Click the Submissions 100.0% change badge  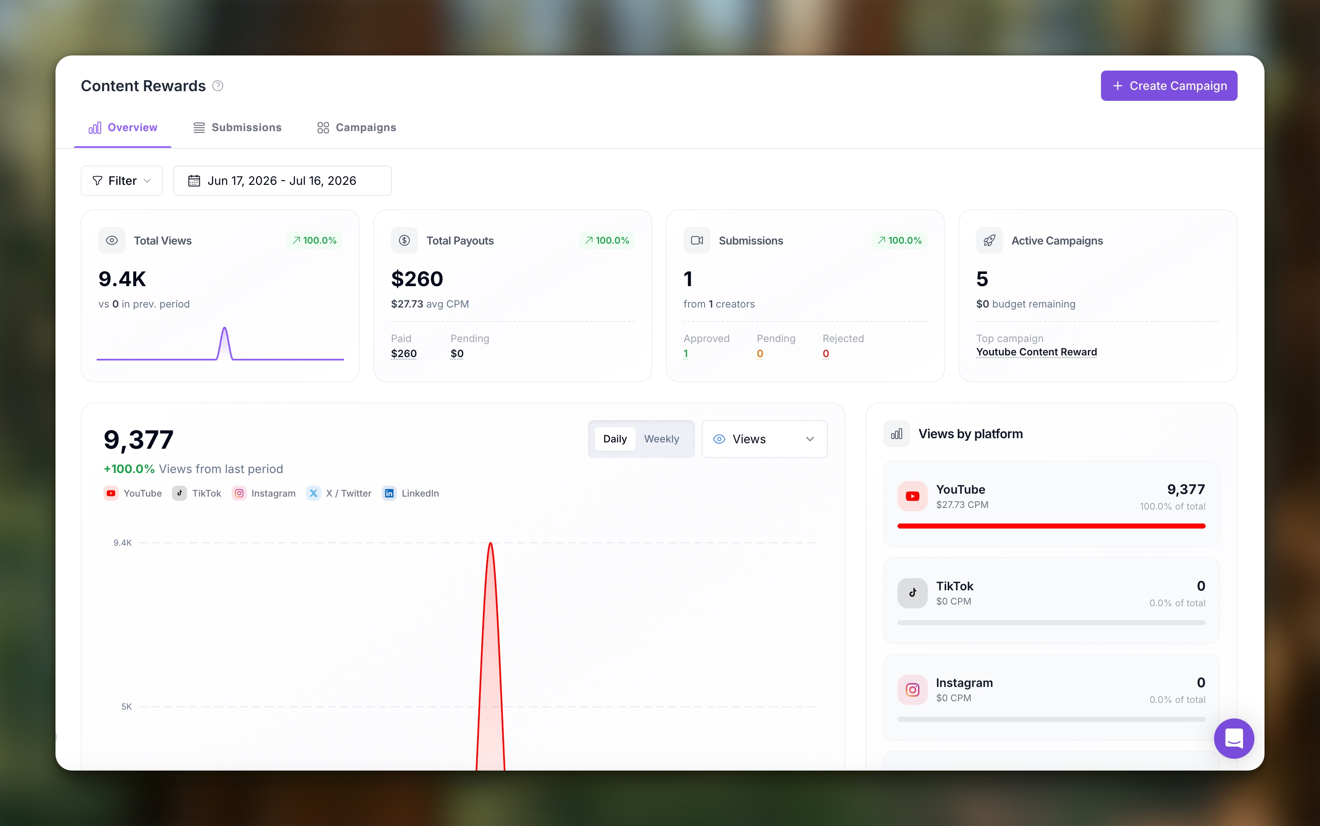(x=899, y=240)
